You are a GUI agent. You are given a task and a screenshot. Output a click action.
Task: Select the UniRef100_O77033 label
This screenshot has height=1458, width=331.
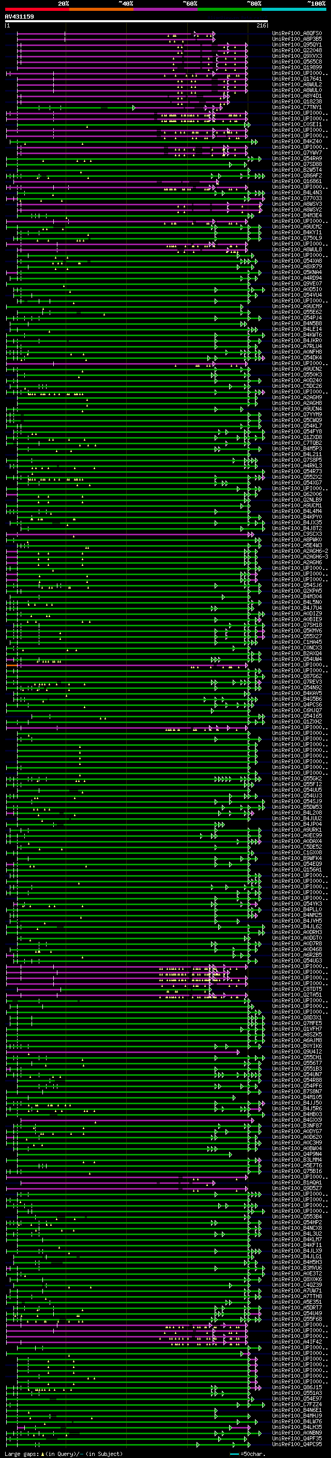(x=297, y=199)
